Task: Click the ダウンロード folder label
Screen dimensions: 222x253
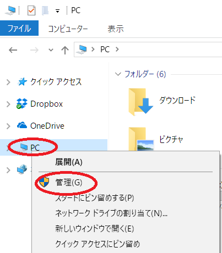Action: pos(177,100)
